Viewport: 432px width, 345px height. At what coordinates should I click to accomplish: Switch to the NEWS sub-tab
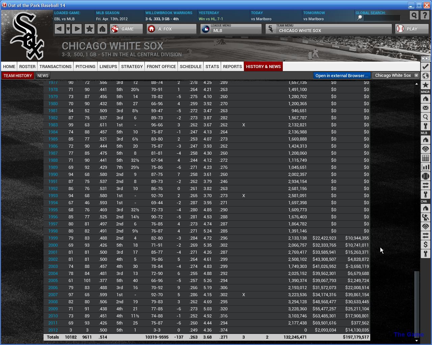[x=43, y=75]
